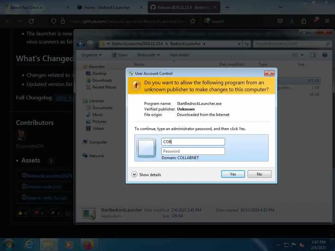Select Downloads in Explorer navigation pane

click(102, 80)
